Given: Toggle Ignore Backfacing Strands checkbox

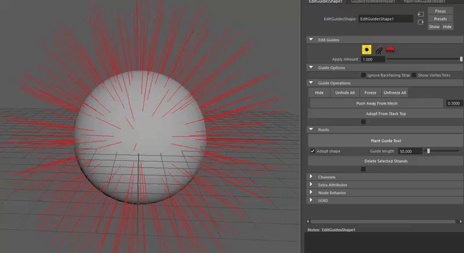Looking at the screenshot, I should 364,75.
